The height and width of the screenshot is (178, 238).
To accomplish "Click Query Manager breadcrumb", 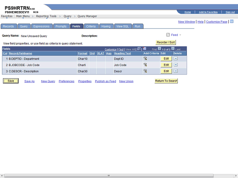I will (87, 16).
